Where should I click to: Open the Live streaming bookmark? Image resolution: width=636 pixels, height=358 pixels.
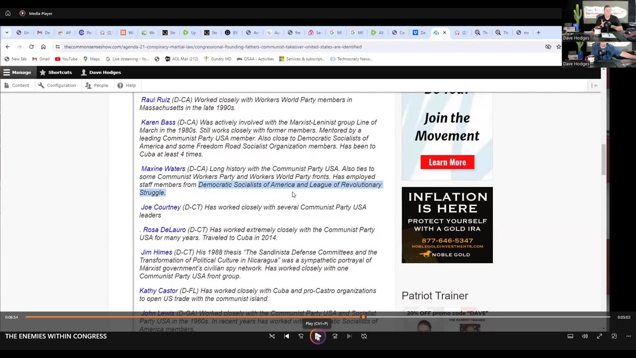pos(127,59)
